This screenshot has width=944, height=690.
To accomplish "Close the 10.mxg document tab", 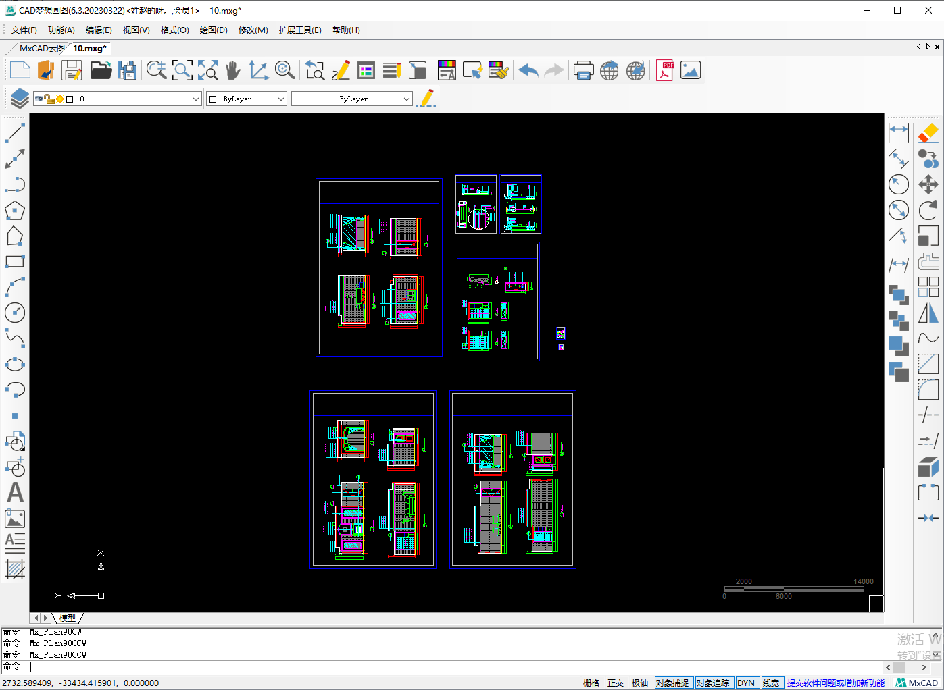I will pos(937,47).
